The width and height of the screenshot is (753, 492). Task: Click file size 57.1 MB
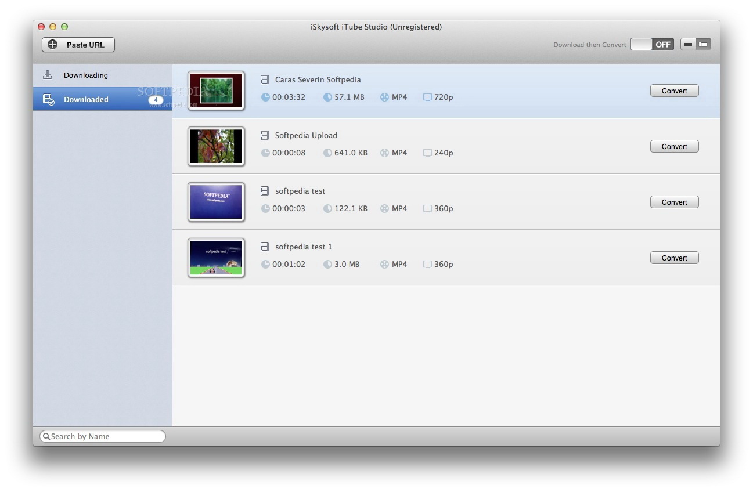[350, 97]
